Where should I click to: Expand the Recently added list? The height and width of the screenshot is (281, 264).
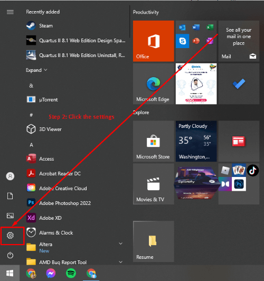coord(36,70)
